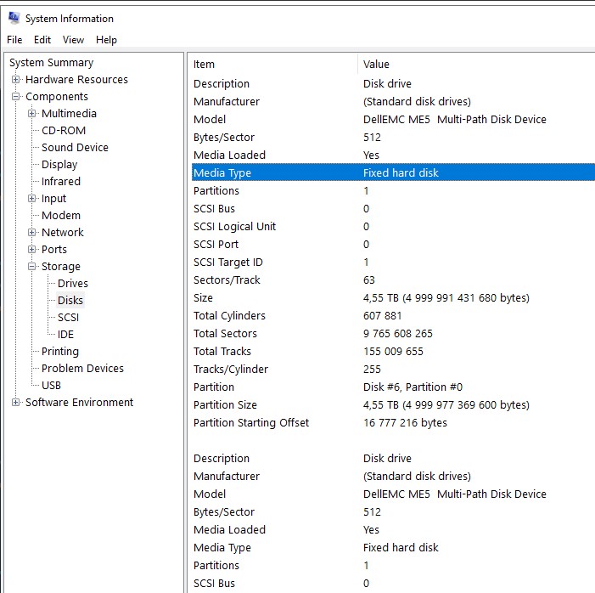Click the System Information app icon in title bar

(14, 18)
